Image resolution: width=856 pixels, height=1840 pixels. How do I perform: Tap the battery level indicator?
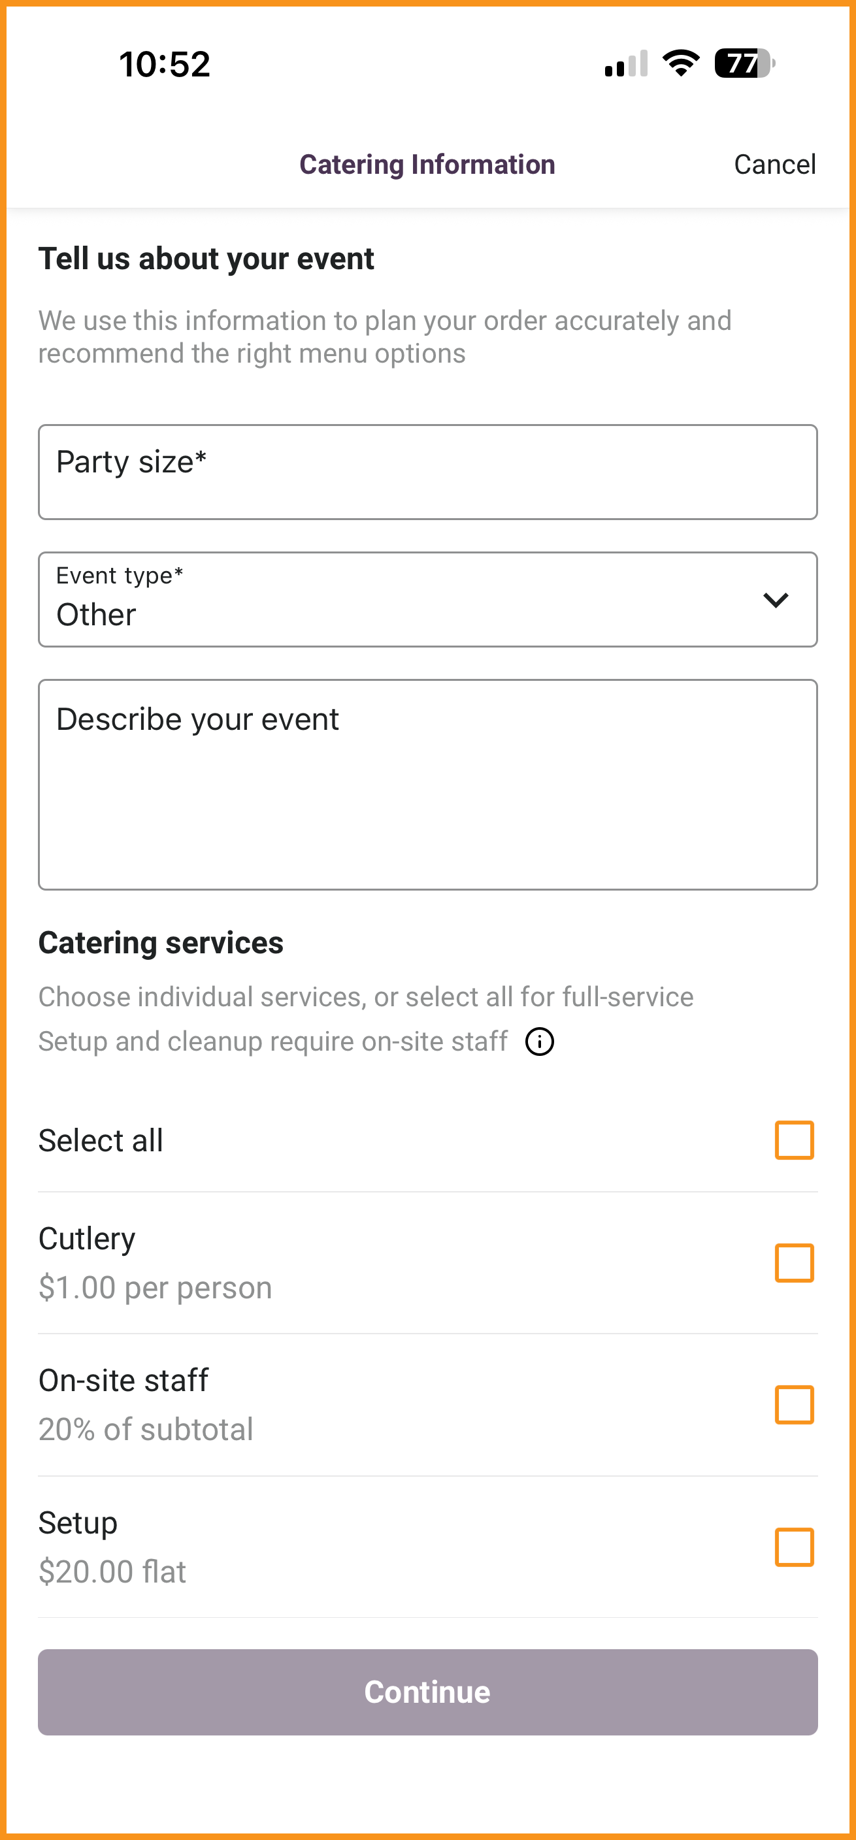[746, 63]
